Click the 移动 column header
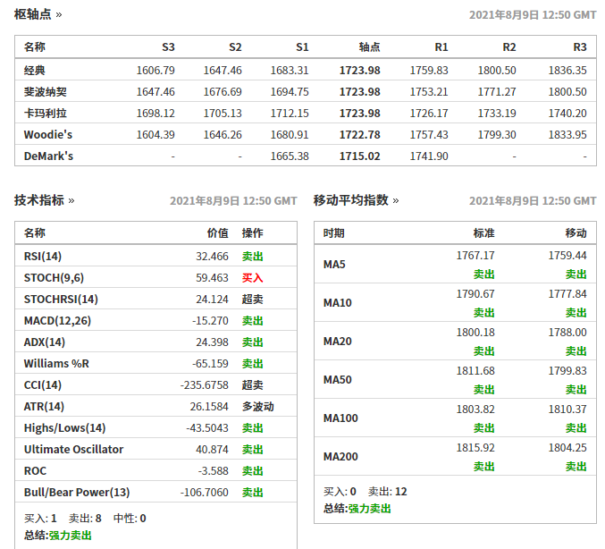 coord(576,232)
